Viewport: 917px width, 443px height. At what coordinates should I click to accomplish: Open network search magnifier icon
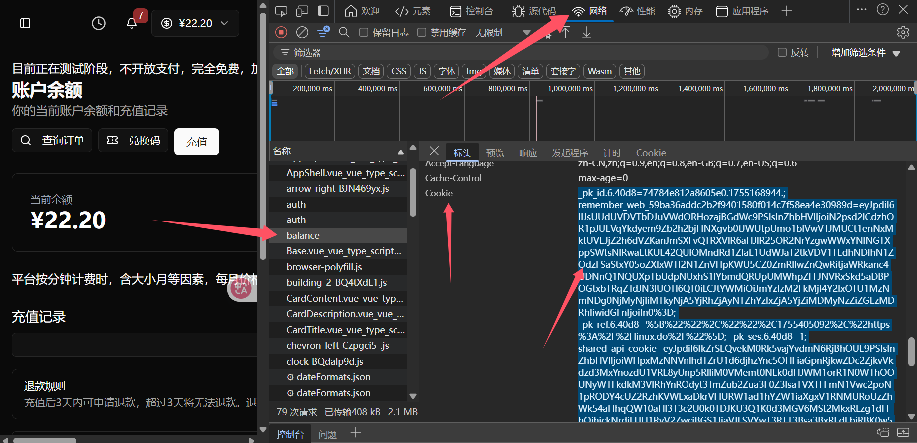point(344,32)
